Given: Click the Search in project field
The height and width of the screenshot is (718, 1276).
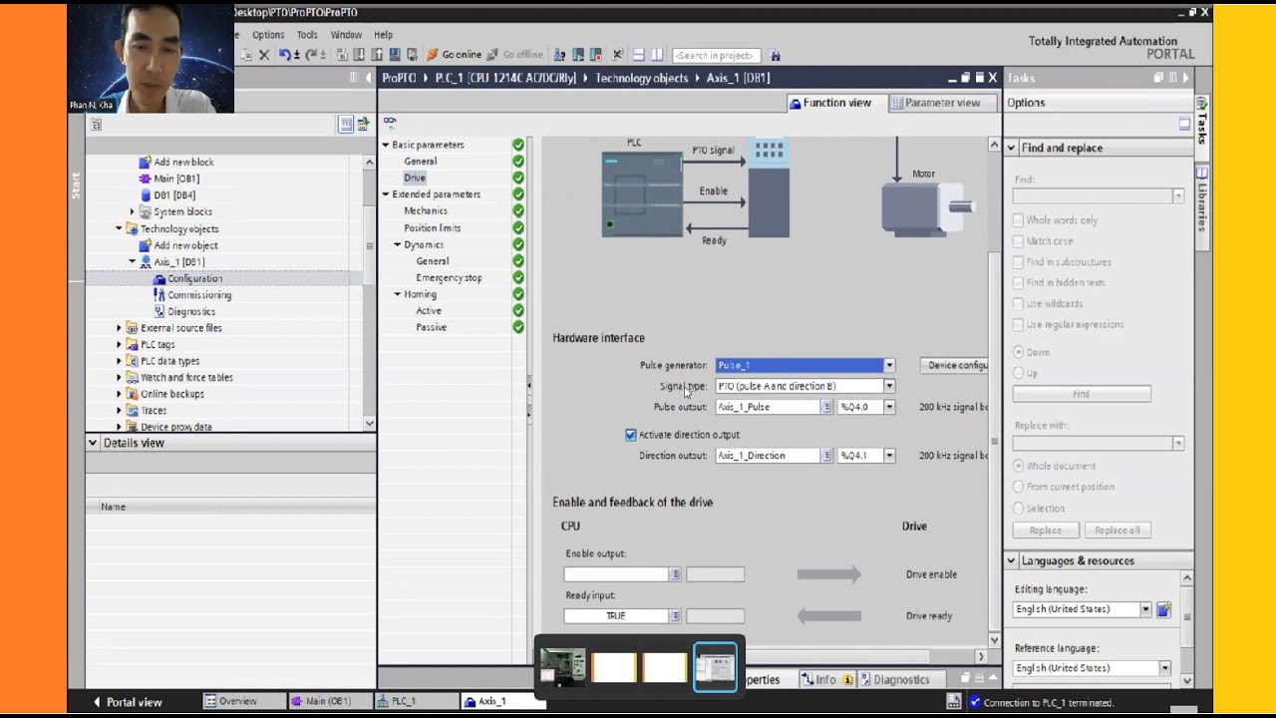Looking at the screenshot, I should pyautogui.click(x=717, y=55).
